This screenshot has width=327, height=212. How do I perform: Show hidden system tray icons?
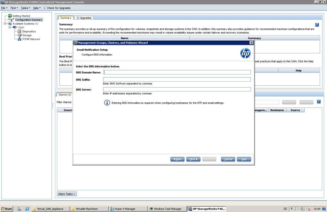pyautogui.click(x=292, y=209)
